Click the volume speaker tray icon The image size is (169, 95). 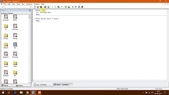152,93
